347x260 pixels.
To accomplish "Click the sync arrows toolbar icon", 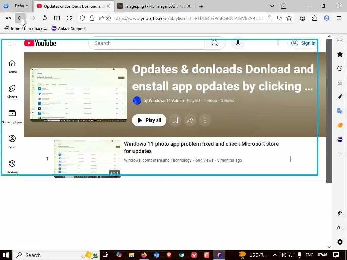I will (x=45, y=18).
